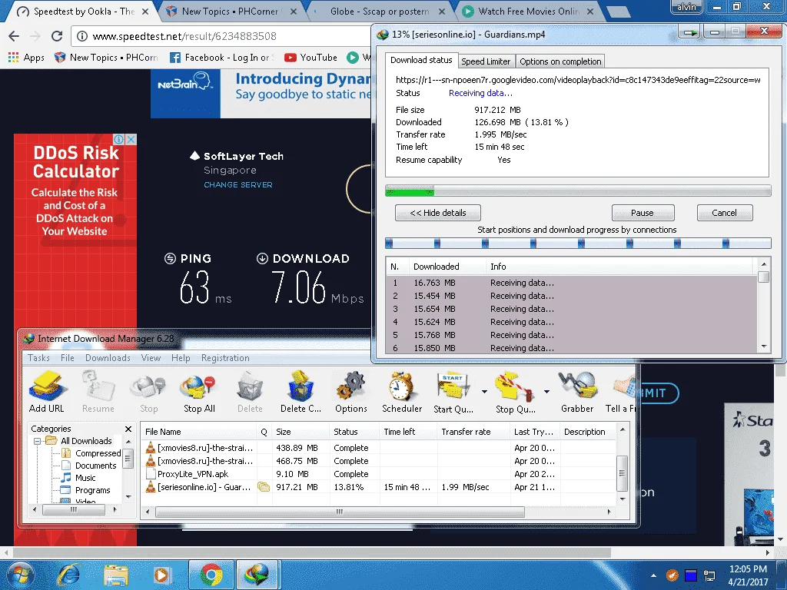The height and width of the screenshot is (590, 787).
Task: Open Chrome from the taskbar
Action: 211,575
